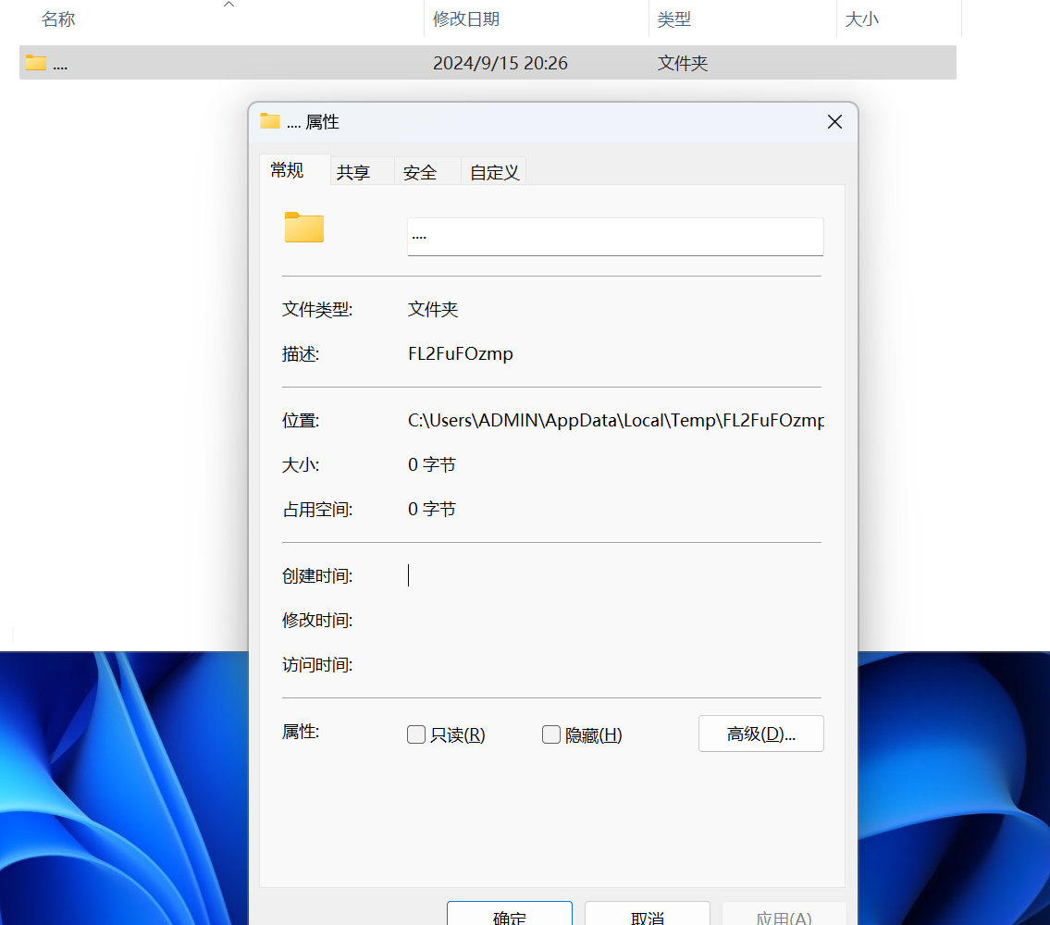Click the large folder icon in the 常规 tab
Screen dimensions: 1050x925
[304, 228]
